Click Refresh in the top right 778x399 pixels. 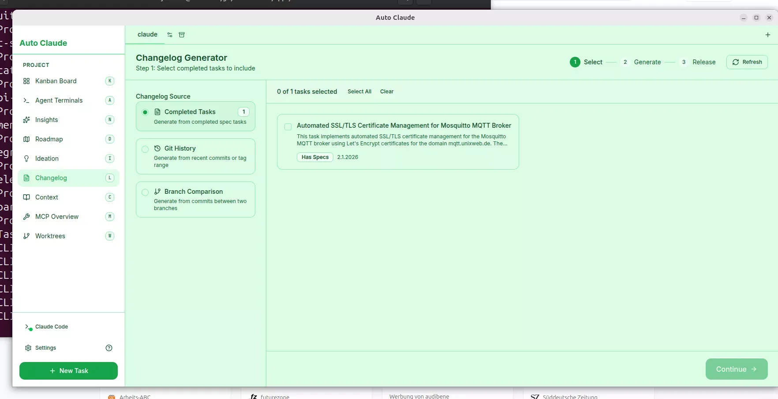click(747, 62)
